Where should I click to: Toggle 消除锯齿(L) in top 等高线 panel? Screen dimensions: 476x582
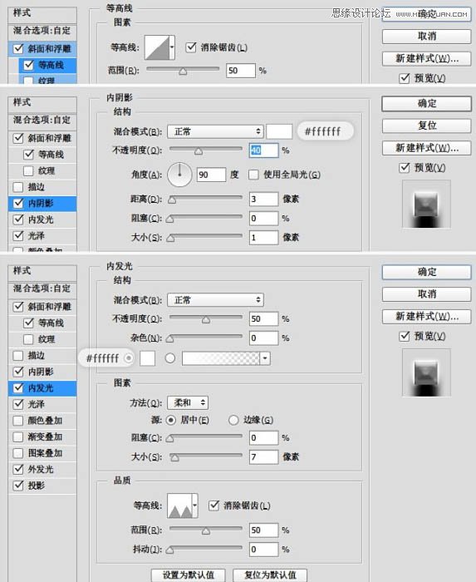click(x=191, y=47)
